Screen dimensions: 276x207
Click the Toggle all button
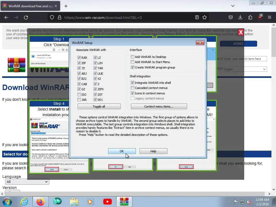click(x=99, y=106)
